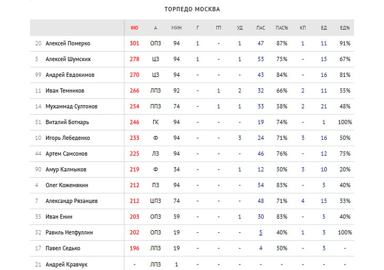Click the МИН column header
Image resolution: width=384 pixels, height=270 pixels.
(176, 28)
